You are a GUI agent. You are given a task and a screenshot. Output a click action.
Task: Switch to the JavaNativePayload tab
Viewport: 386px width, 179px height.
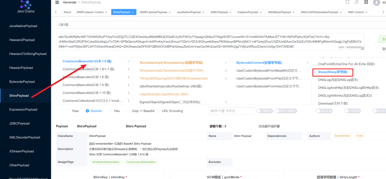tap(189, 12)
